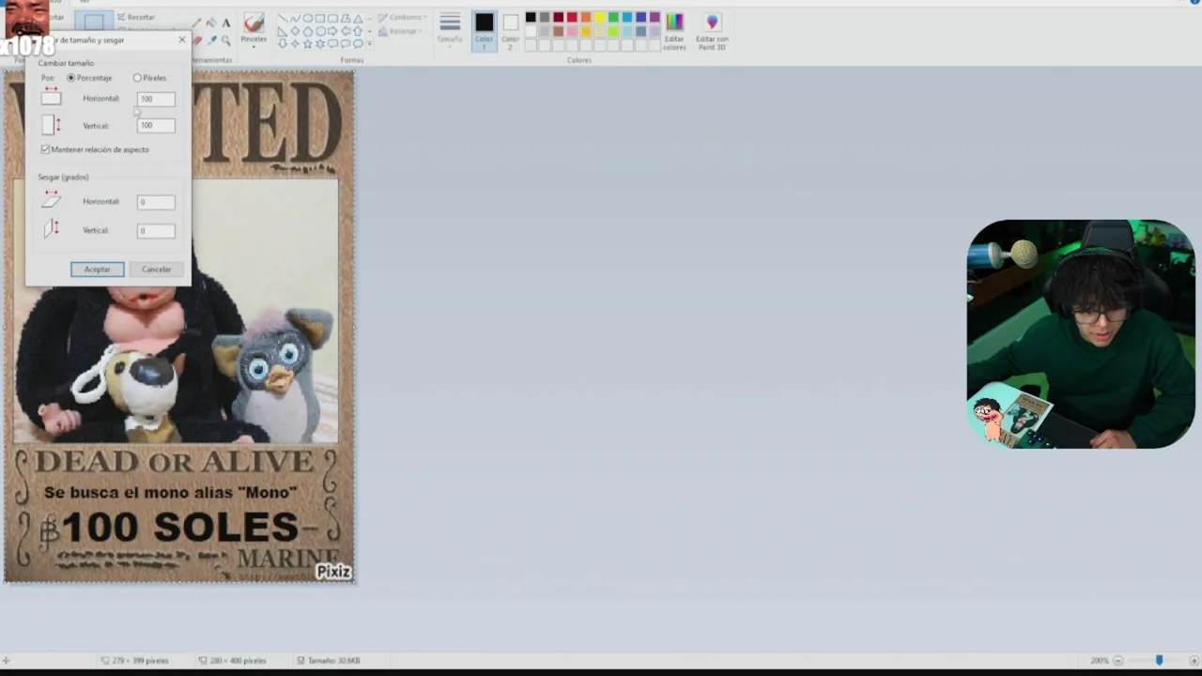The height and width of the screenshot is (676, 1202).
Task: Pick the yellow color swatch
Action: coord(600,17)
